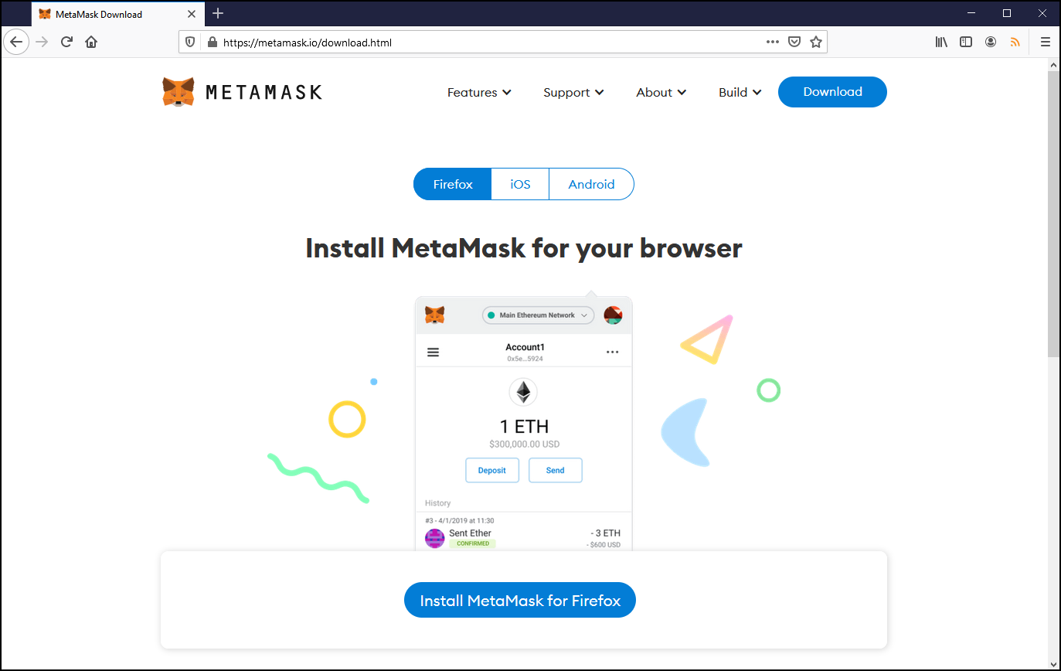
Task: Save page to Pocket
Action: pos(794,43)
